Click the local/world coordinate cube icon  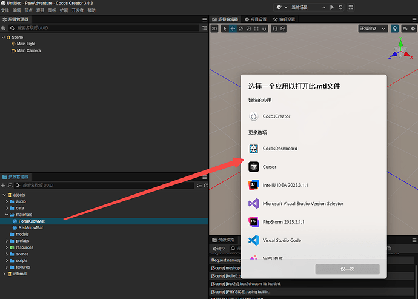click(283, 29)
